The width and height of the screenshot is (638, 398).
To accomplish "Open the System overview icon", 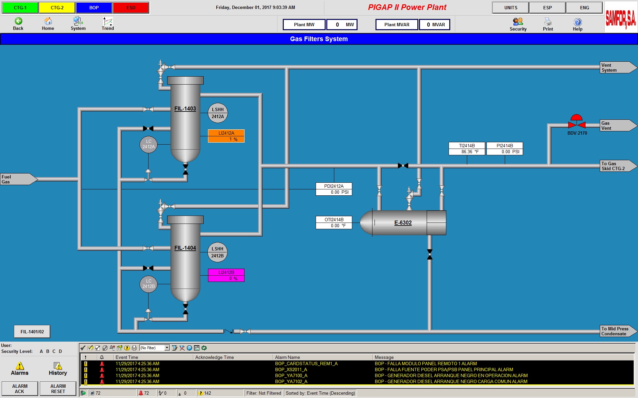I will click(78, 21).
